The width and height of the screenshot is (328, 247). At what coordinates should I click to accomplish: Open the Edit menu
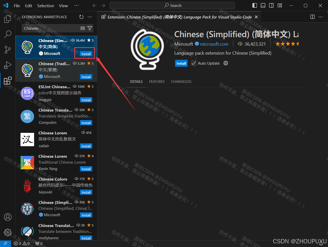[28, 6]
